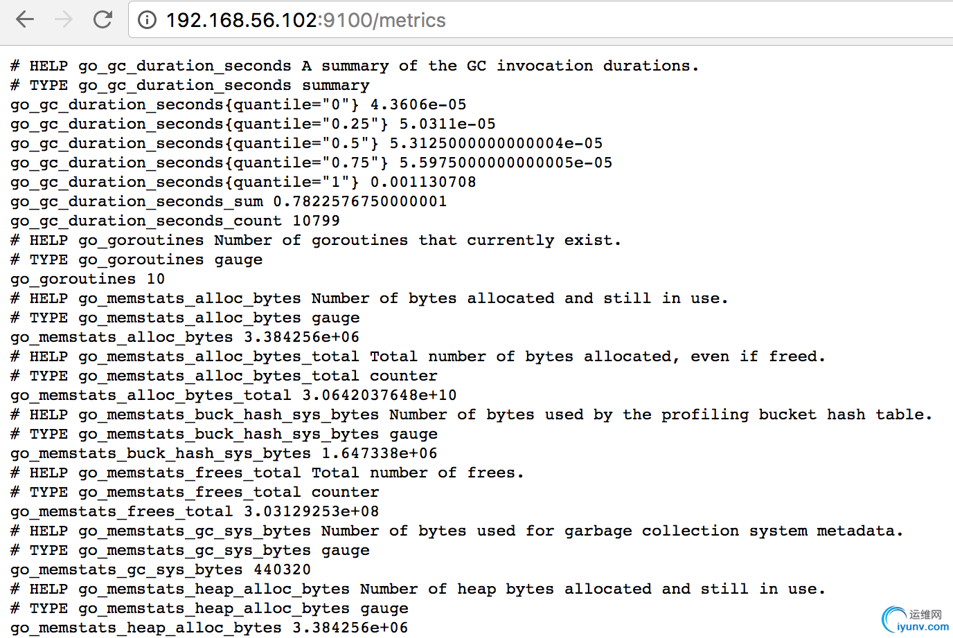Open the site information icon
The width and height of the screenshot is (953, 638).
pyautogui.click(x=147, y=20)
